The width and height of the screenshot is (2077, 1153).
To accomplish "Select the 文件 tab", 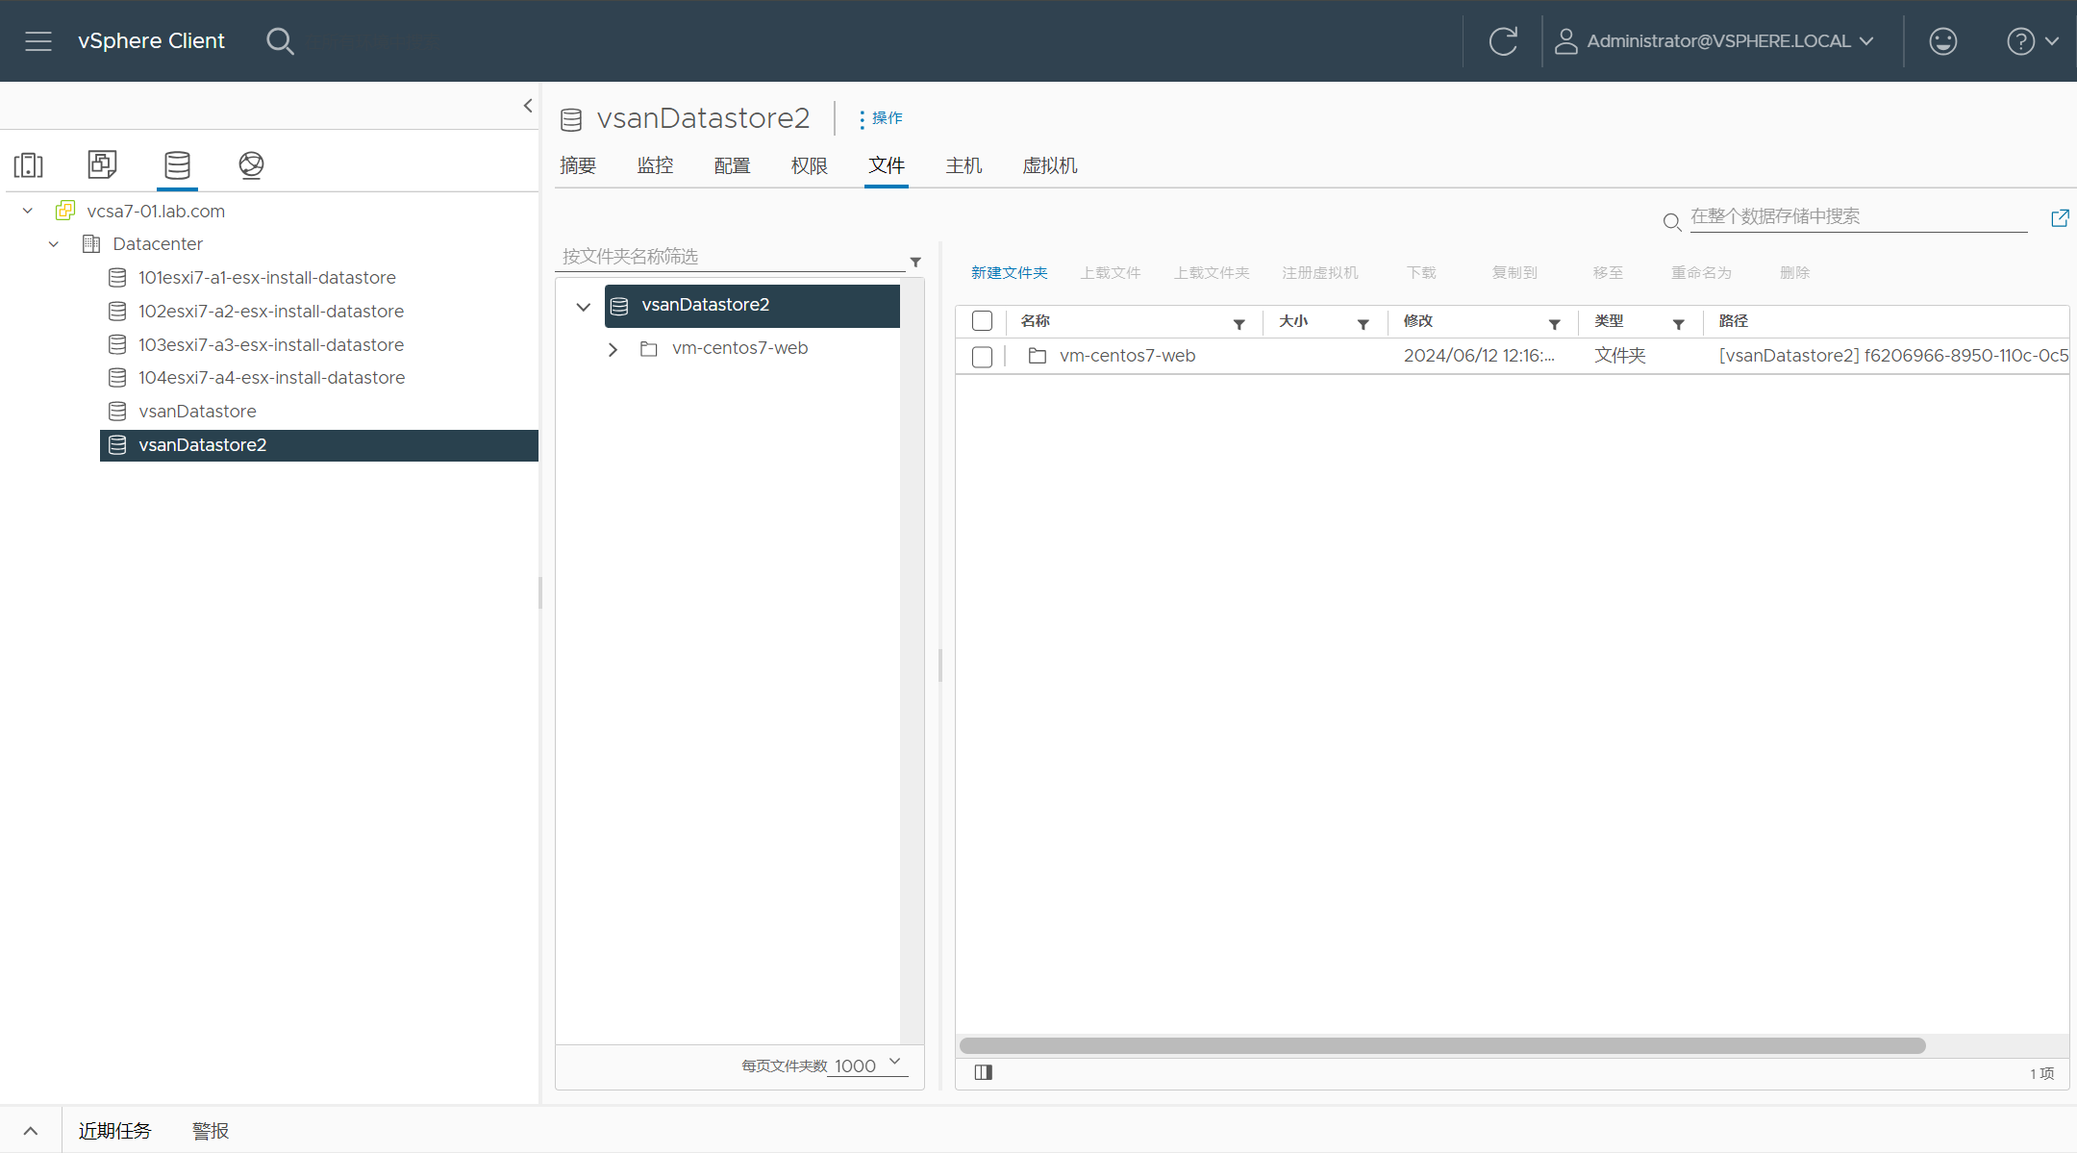I will coord(887,165).
